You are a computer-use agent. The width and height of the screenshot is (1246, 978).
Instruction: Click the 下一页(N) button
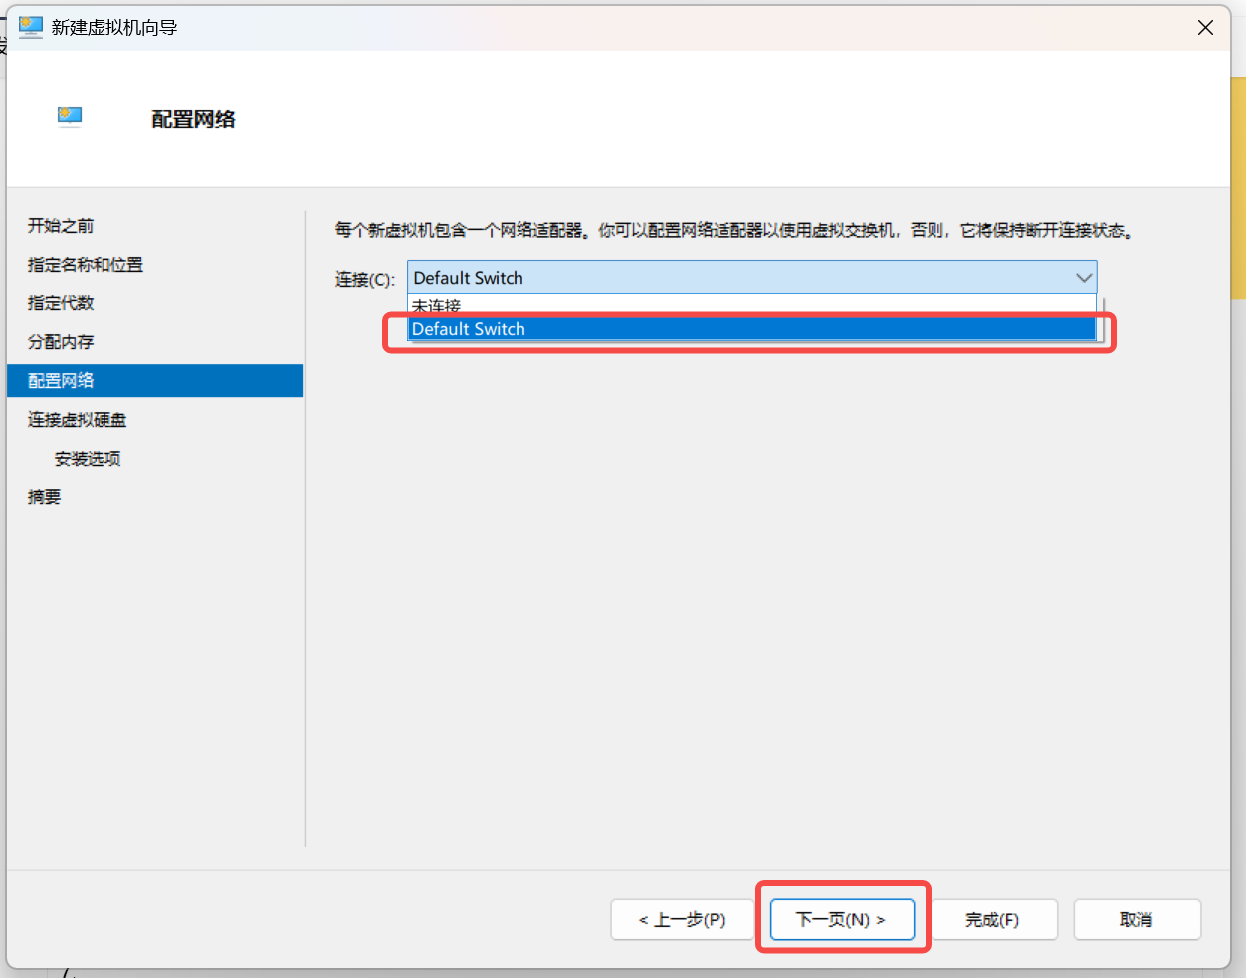pyautogui.click(x=842, y=920)
